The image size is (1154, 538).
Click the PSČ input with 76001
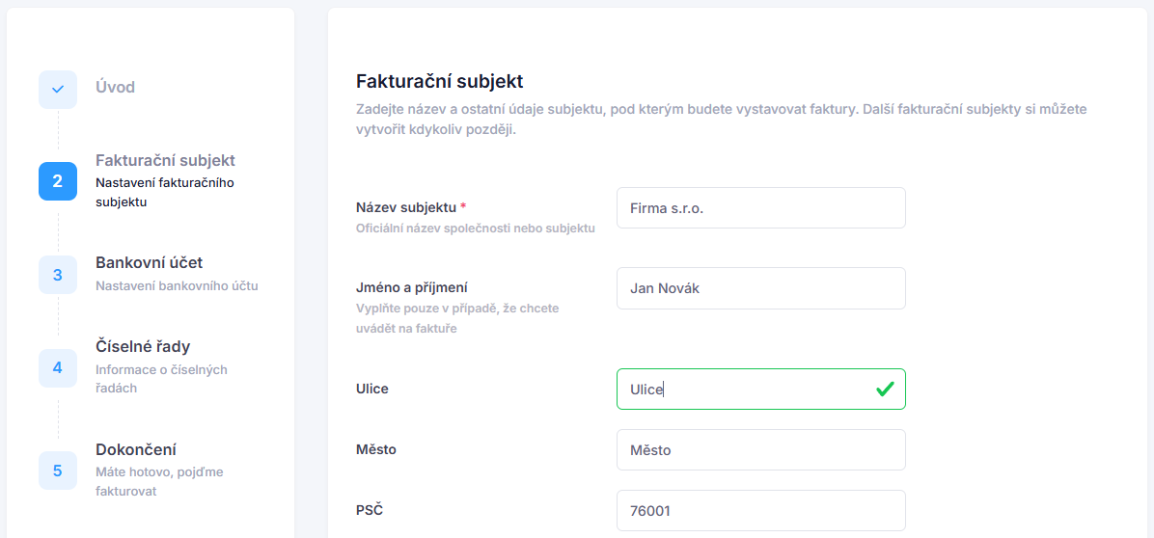pos(760,511)
